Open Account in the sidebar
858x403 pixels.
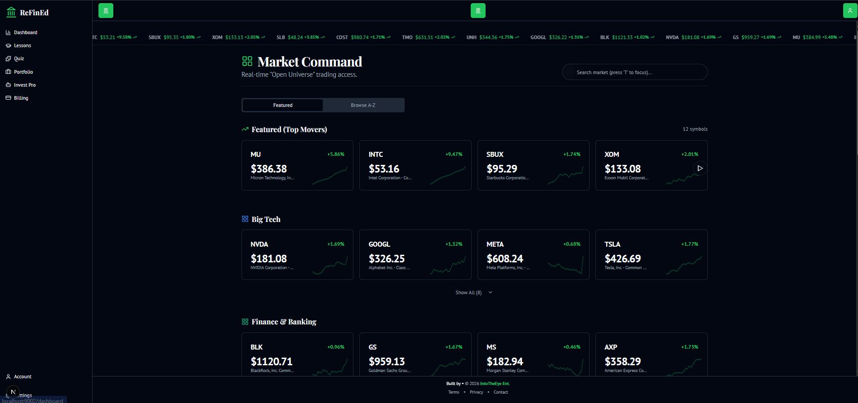click(x=19, y=376)
